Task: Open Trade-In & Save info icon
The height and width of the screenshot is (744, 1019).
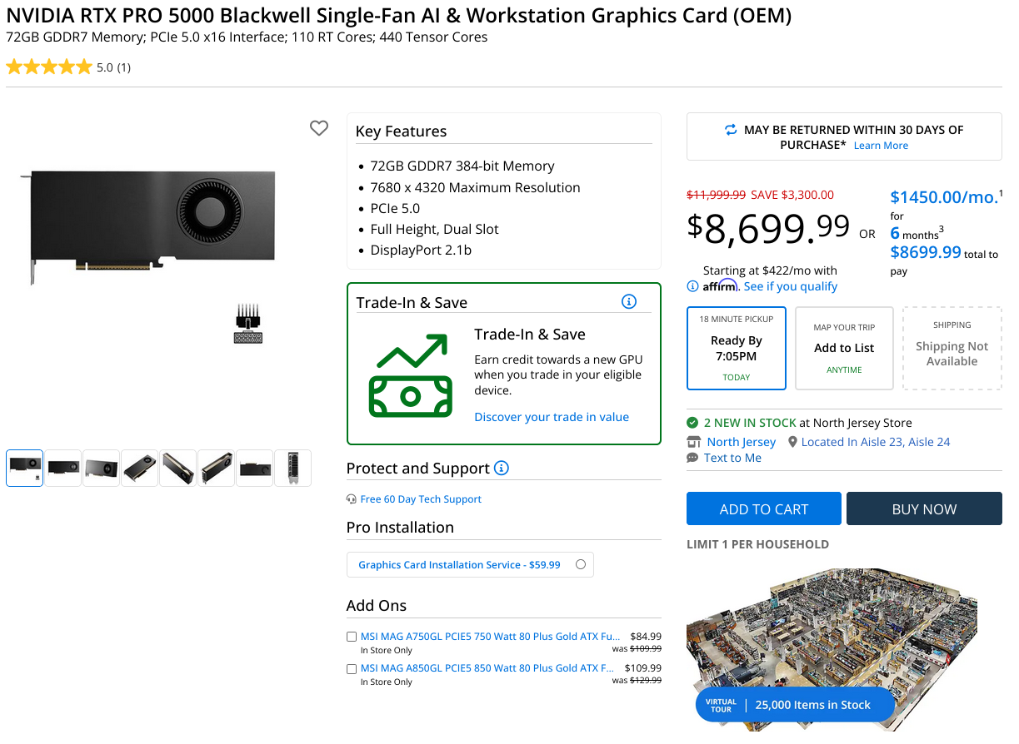Action: coord(629,301)
